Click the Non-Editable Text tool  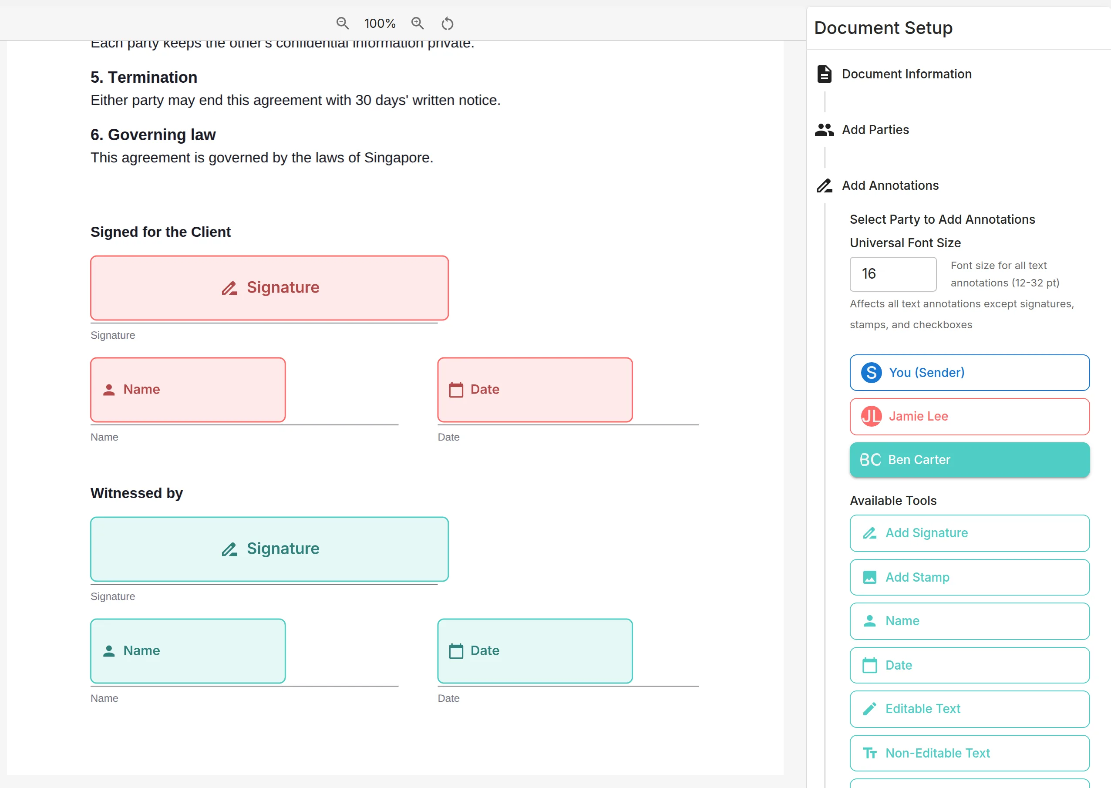[970, 753]
